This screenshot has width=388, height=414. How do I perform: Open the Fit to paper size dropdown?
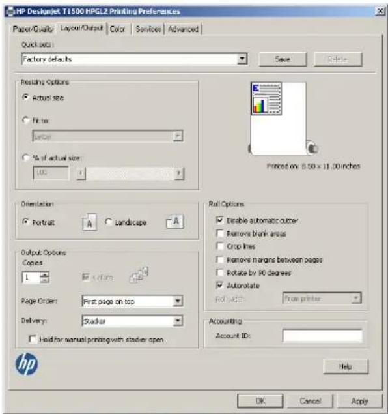click(x=178, y=136)
